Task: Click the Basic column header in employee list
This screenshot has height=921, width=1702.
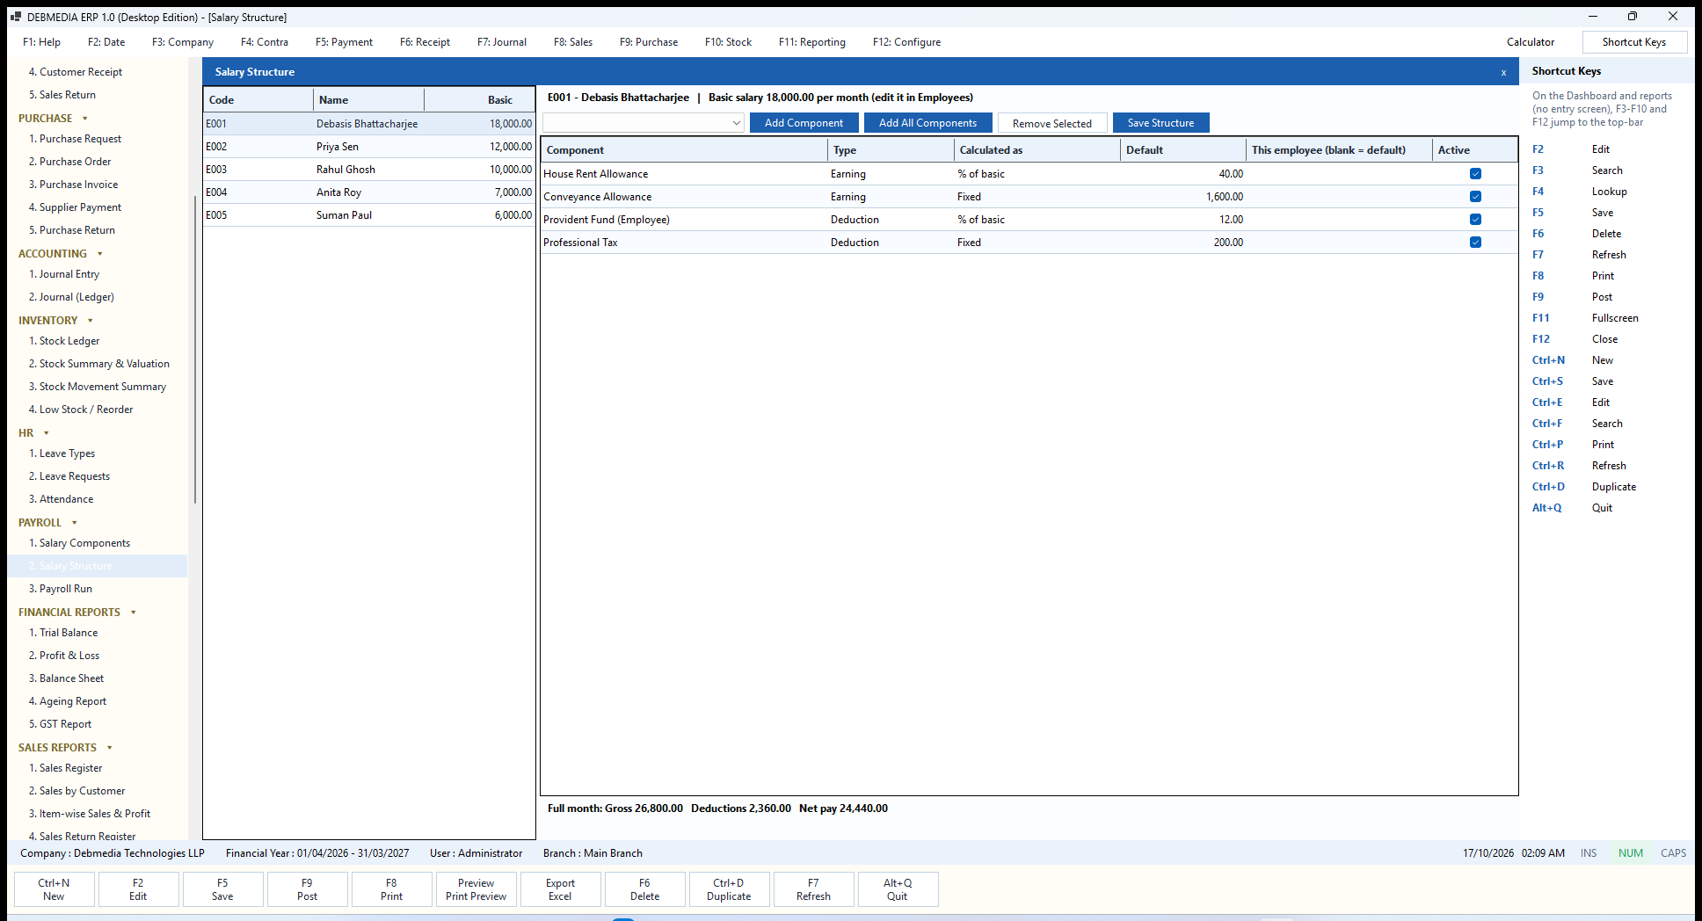Action: pyautogui.click(x=479, y=100)
